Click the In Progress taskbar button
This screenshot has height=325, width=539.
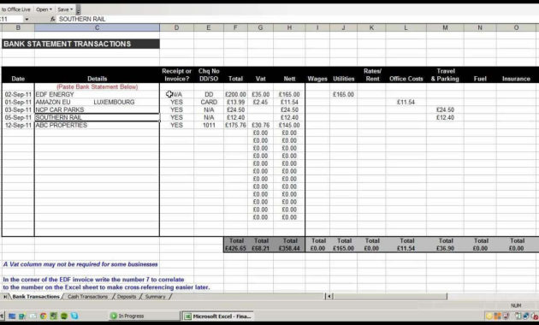[x=144, y=316]
